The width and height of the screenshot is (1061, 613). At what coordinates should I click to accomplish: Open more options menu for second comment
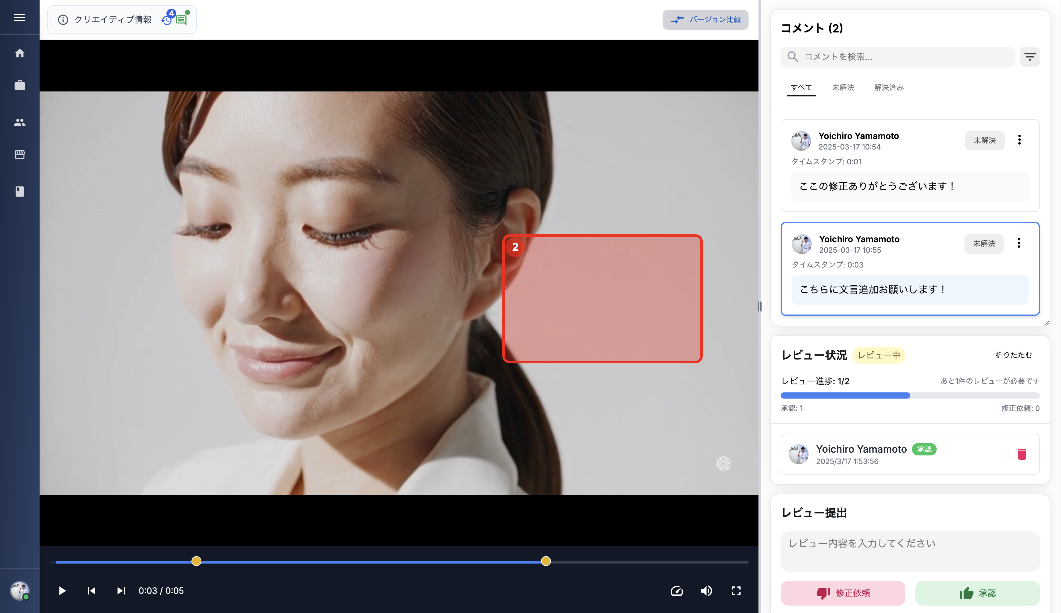[1019, 243]
